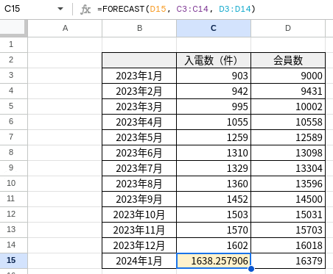Image resolution: width=333 pixels, height=274 pixels.
Task: Select row 2 header
Action: [13, 60]
